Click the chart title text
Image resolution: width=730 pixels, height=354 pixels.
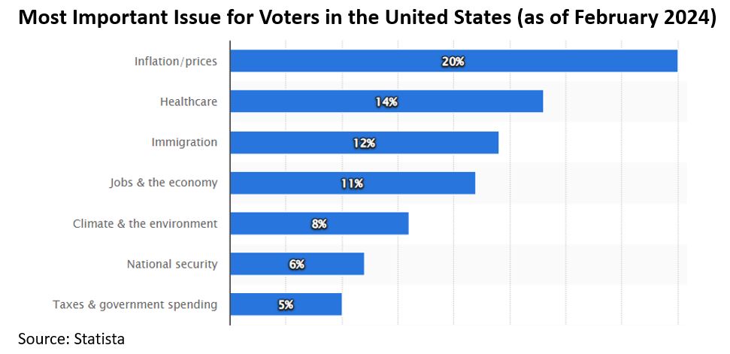click(367, 18)
